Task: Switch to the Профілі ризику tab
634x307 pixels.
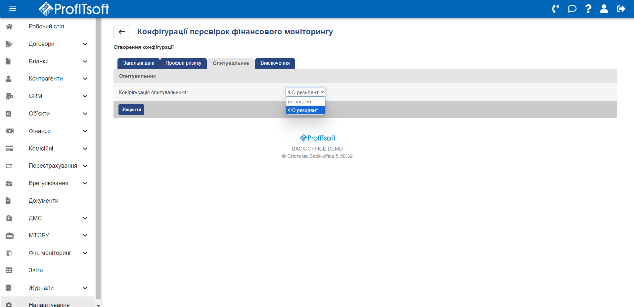Action: 183,63
